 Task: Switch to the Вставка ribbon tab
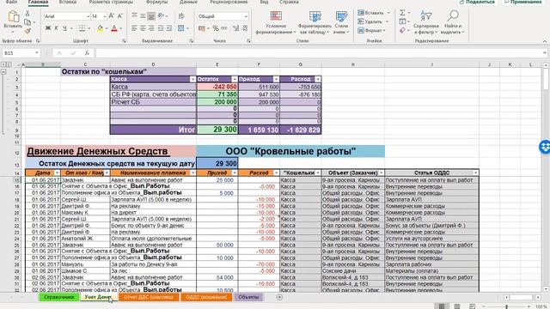(x=68, y=2)
